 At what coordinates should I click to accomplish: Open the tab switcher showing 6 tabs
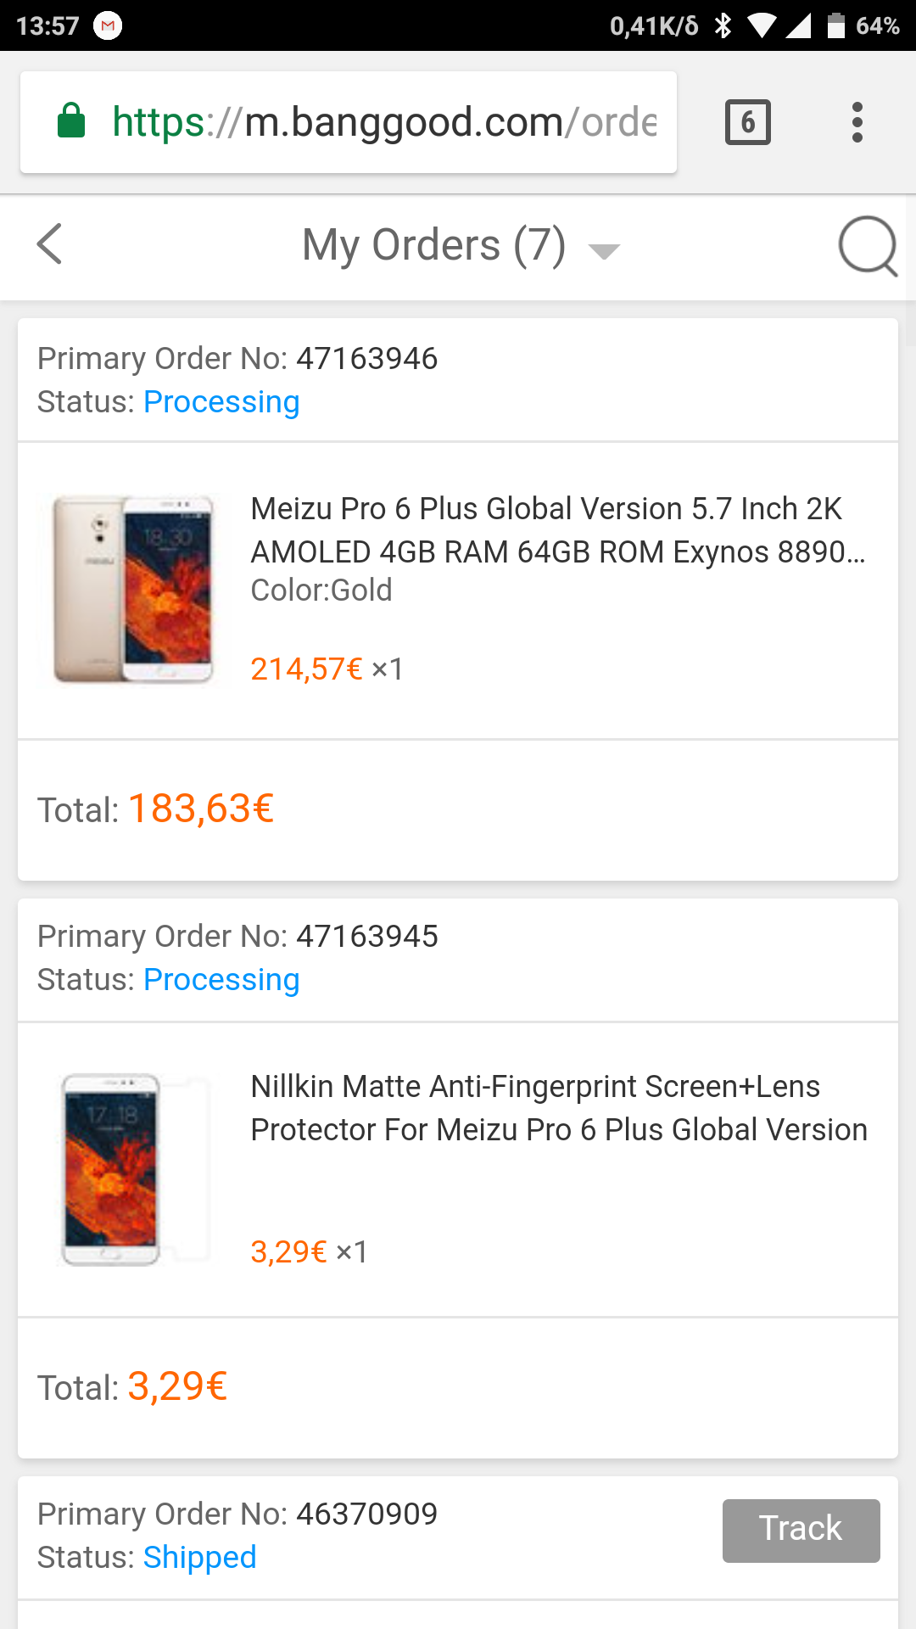click(x=747, y=122)
